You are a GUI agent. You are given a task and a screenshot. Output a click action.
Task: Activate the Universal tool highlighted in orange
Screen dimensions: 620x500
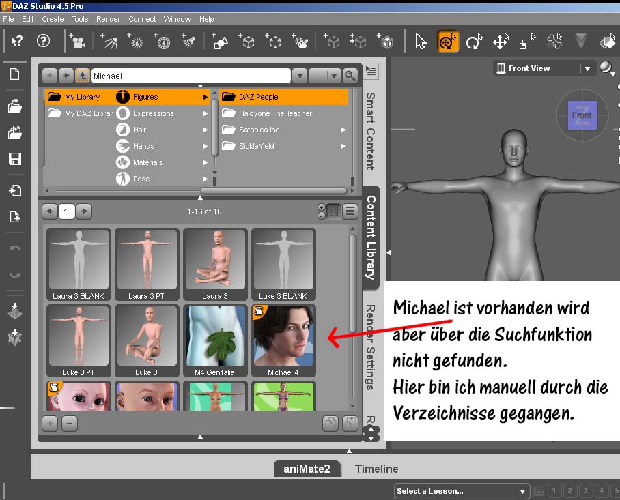click(448, 41)
